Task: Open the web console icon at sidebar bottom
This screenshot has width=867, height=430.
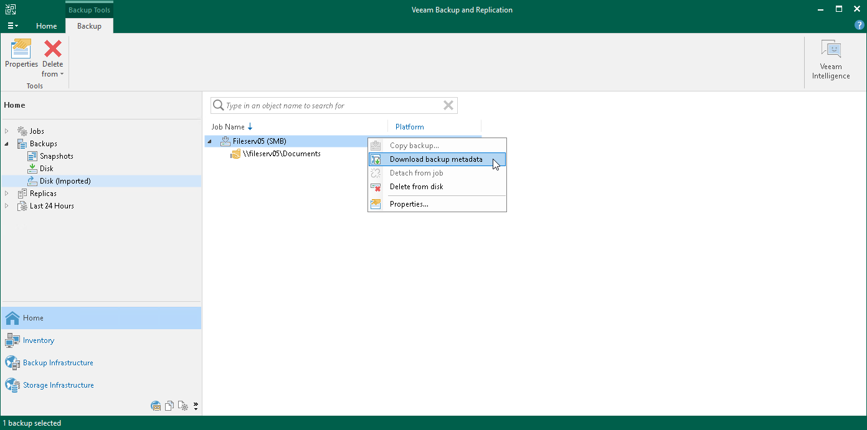Action: (x=155, y=406)
